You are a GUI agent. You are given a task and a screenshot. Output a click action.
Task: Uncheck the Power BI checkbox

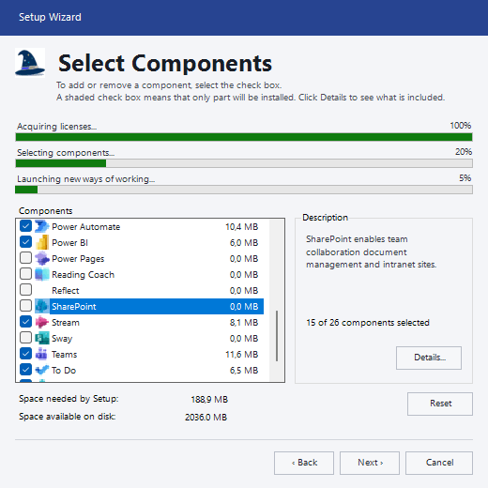[25, 242]
